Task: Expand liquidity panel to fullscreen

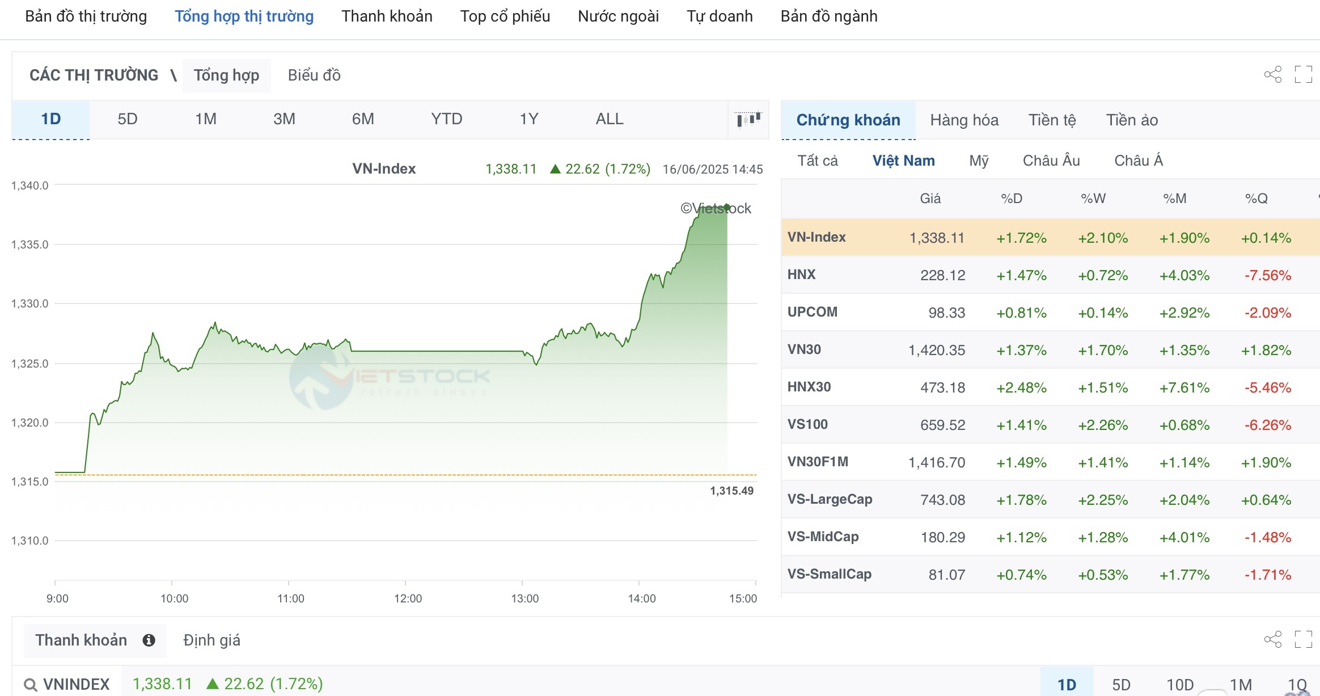Action: click(x=1303, y=639)
